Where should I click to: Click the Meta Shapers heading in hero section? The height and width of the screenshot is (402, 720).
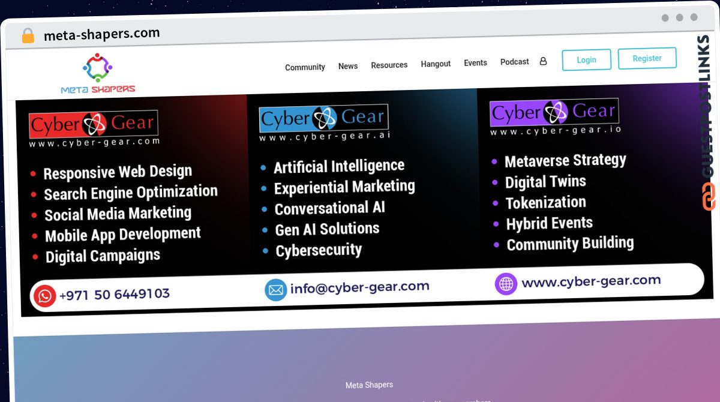(x=370, y=385)
